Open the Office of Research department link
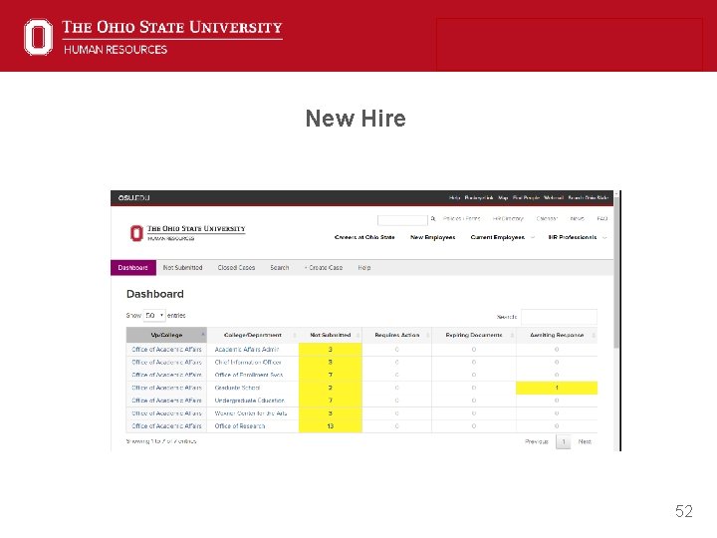 pos(240,426)
